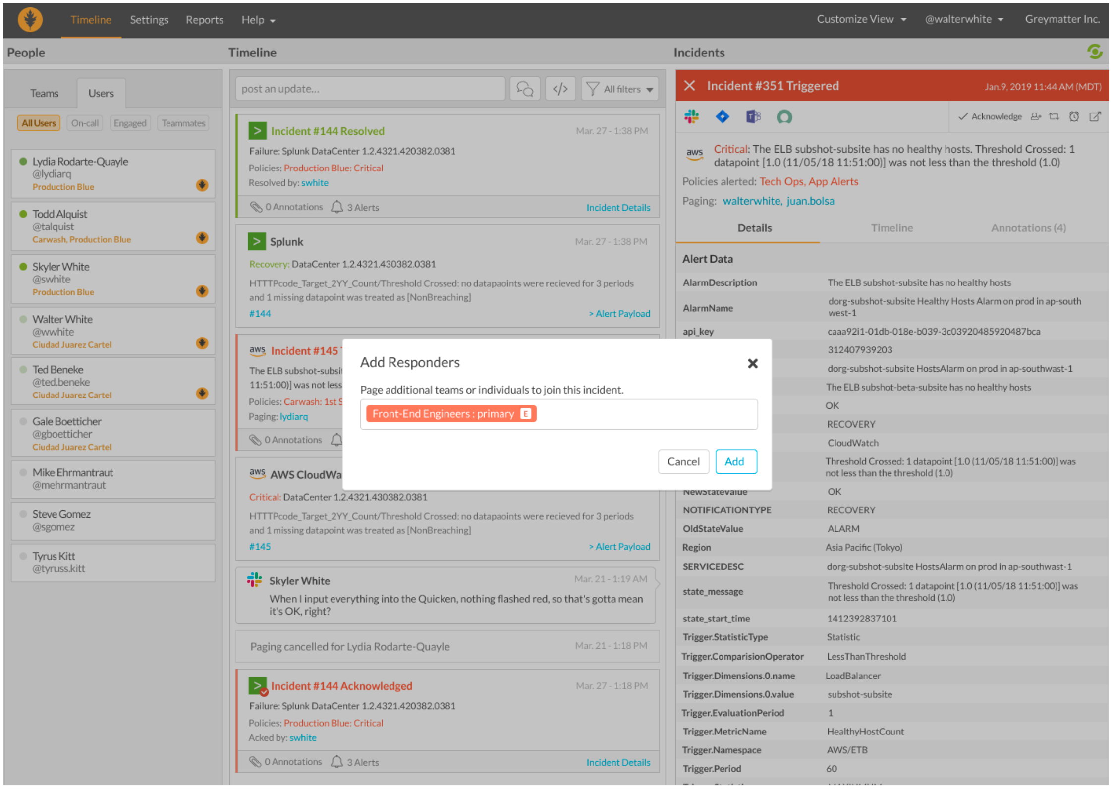Image resolution: width=1113 pixels, height=791 pixels.
Task: Toggle the Teammates filter
Action: (x=183, y=123)
